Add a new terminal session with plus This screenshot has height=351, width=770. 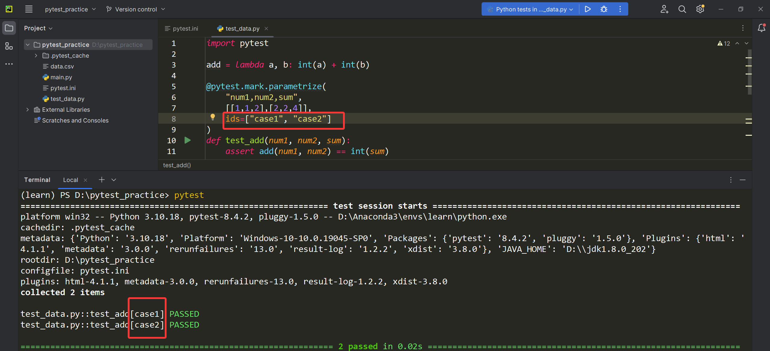102,180
